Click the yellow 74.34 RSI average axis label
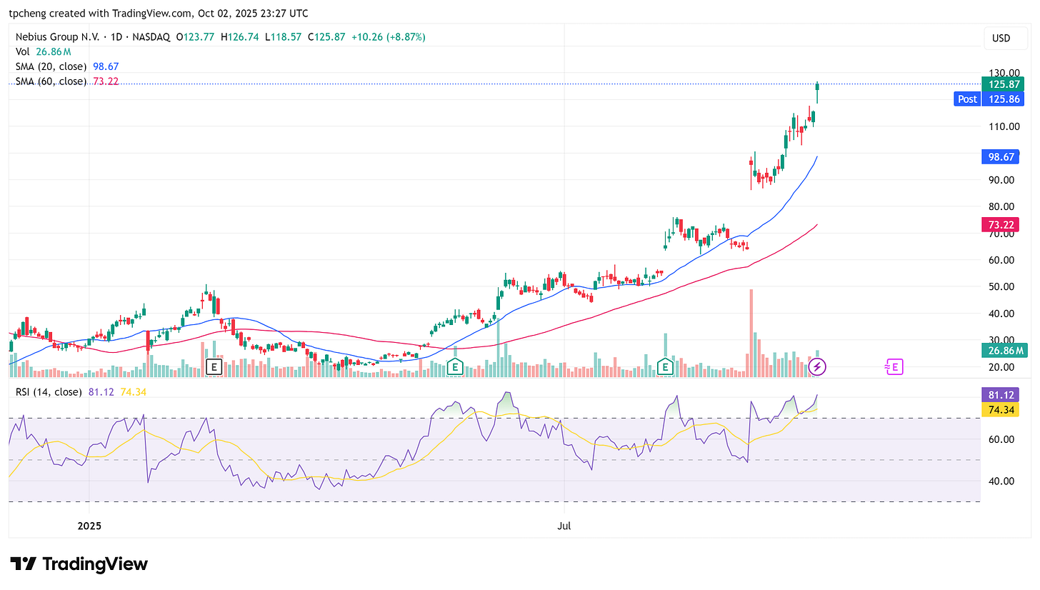1040x590 pixels. pos(999,409)
